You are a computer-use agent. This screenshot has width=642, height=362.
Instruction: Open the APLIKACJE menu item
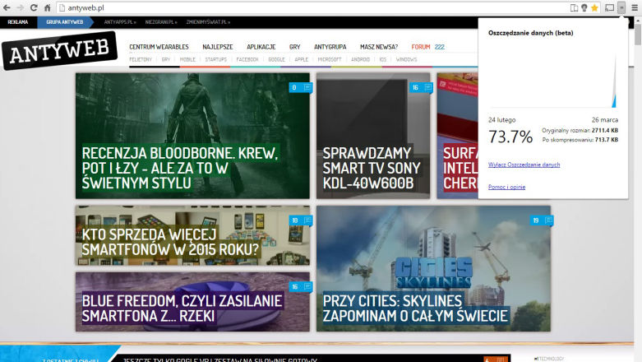point(261,47)
